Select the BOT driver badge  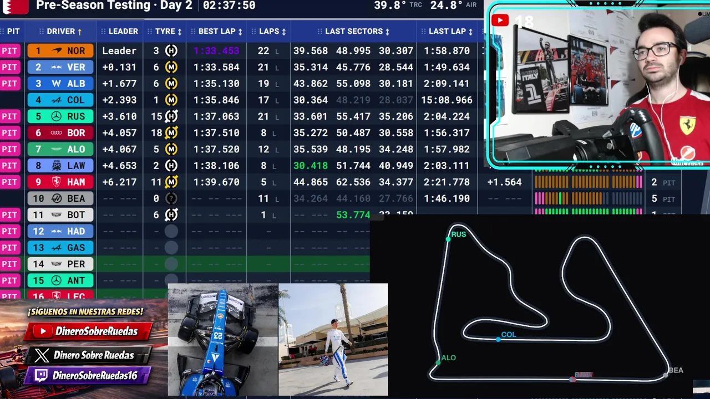coord(60,215)
